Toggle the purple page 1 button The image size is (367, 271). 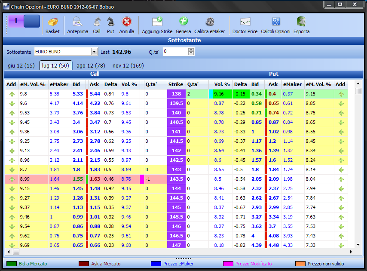[16, 21]
